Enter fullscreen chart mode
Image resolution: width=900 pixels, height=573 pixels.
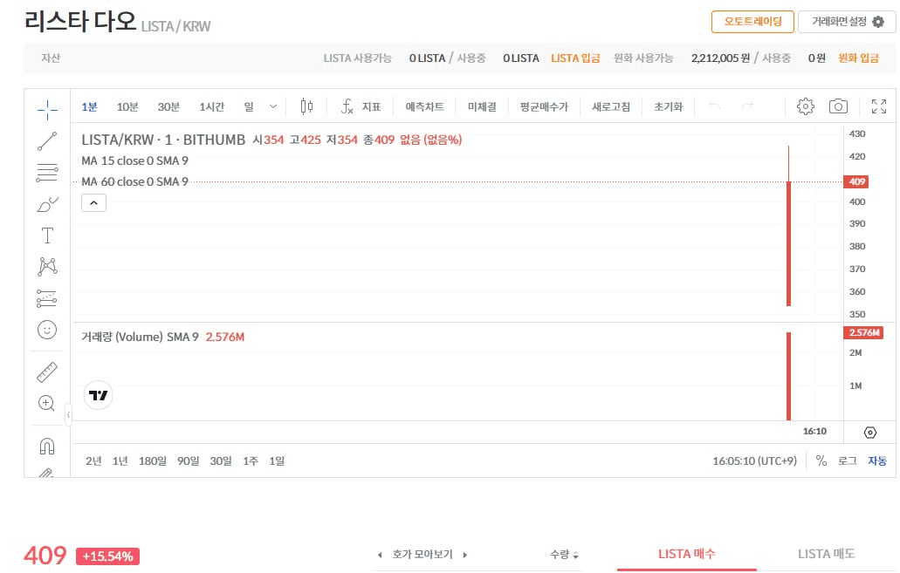click(879, 106)
